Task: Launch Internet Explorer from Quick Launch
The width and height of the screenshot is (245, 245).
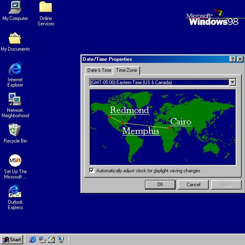Action: click(x=33, y=240)
